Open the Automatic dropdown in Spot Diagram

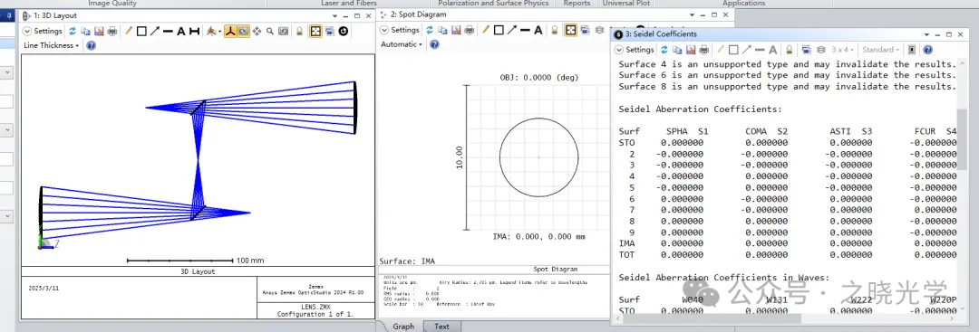click(x=402, y=44)
